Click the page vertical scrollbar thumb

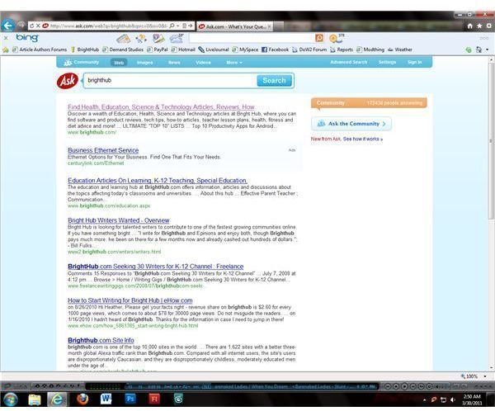coord(491,140)
